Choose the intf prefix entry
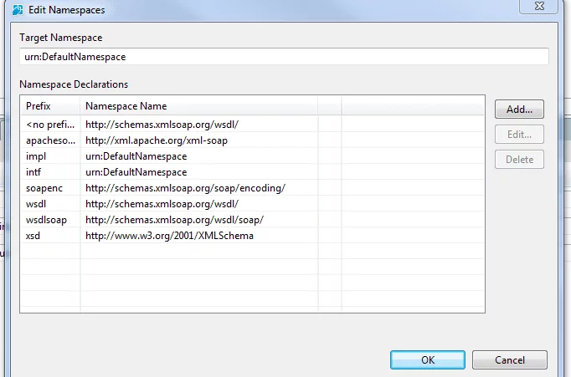This screenshot has width=571, height=377. 50,172
